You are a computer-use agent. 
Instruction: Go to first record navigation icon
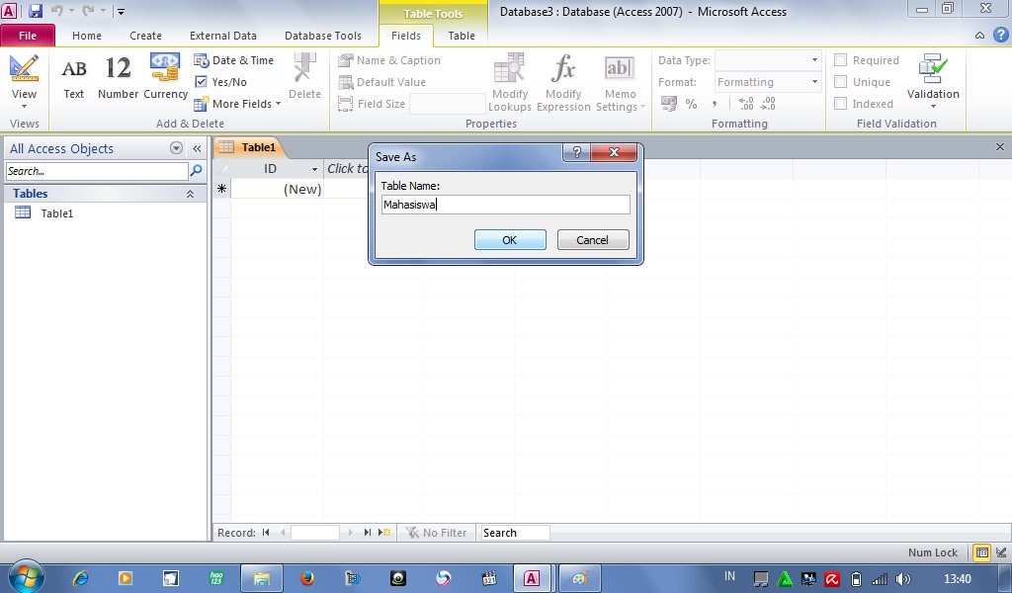pos(266,533)
